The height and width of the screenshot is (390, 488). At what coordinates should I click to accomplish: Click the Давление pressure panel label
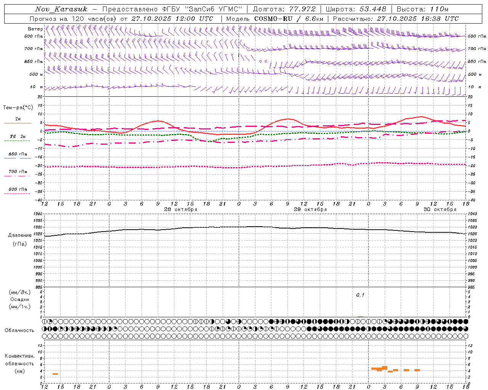point(20,235)
